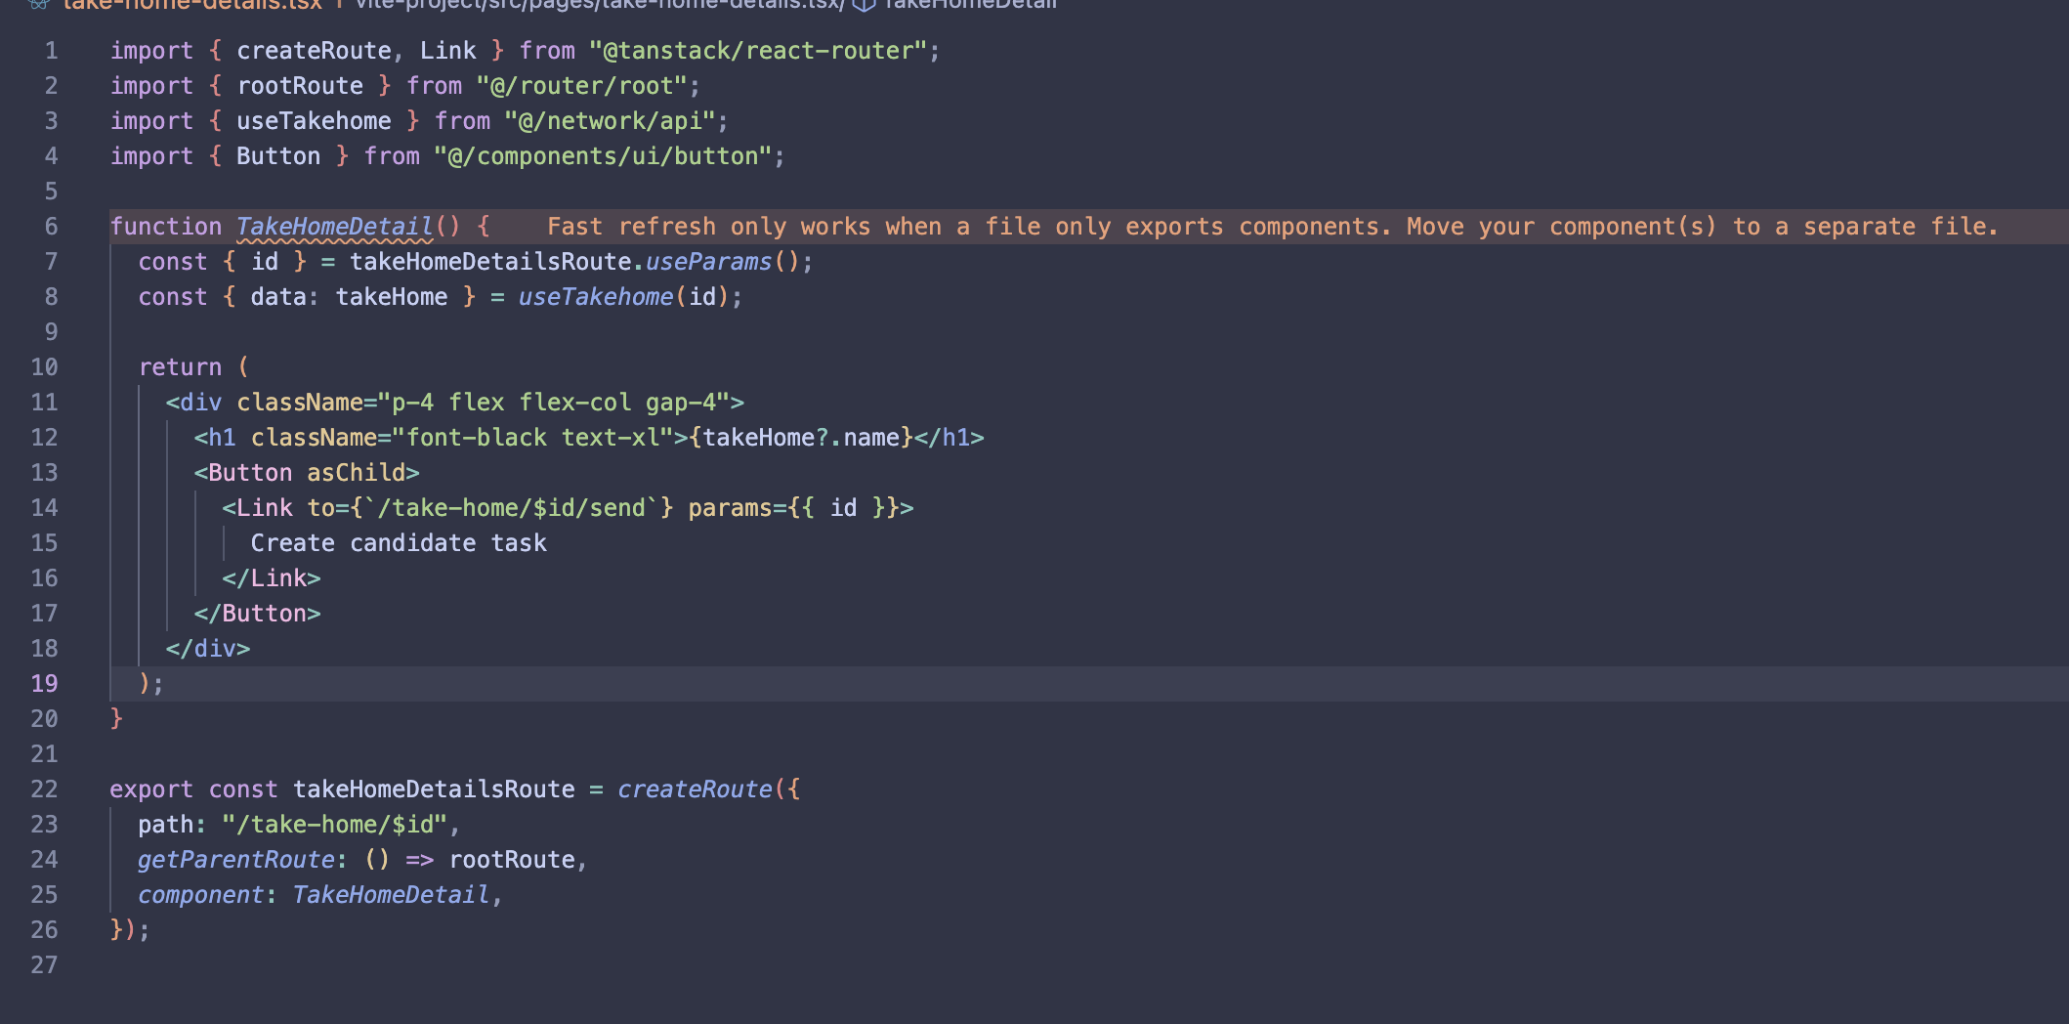Click the Fast refresh lint warning message
The image size is (2069, 1024).
(1272, 227)
